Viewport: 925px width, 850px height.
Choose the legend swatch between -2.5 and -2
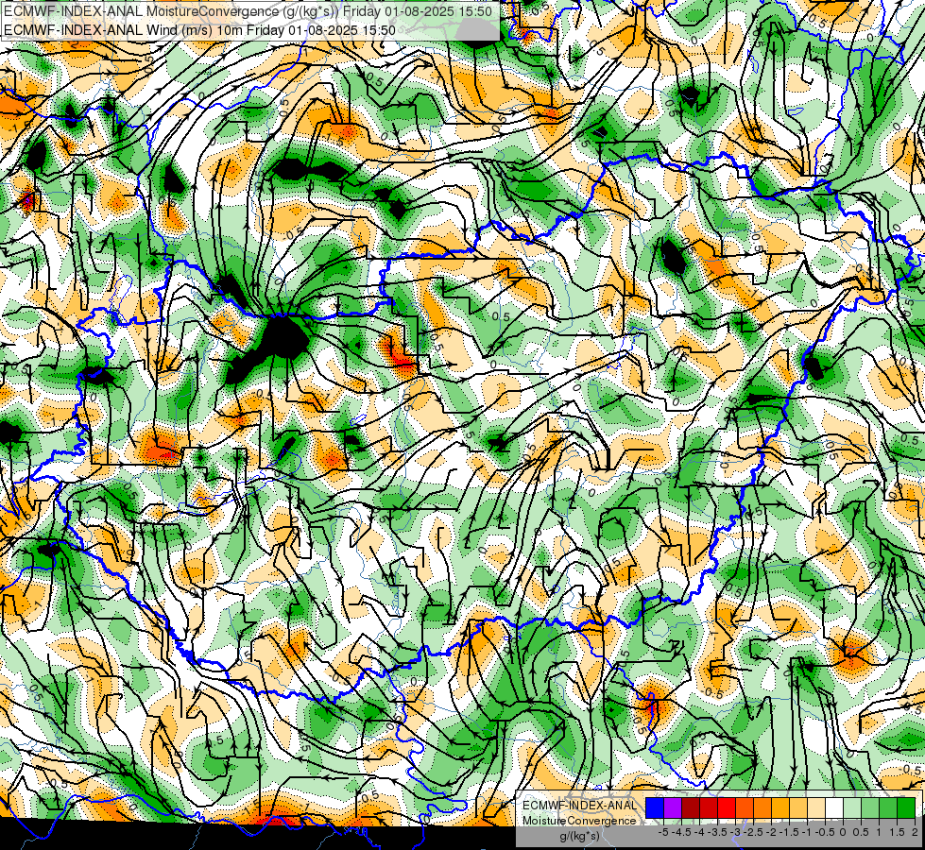(762, 807)
